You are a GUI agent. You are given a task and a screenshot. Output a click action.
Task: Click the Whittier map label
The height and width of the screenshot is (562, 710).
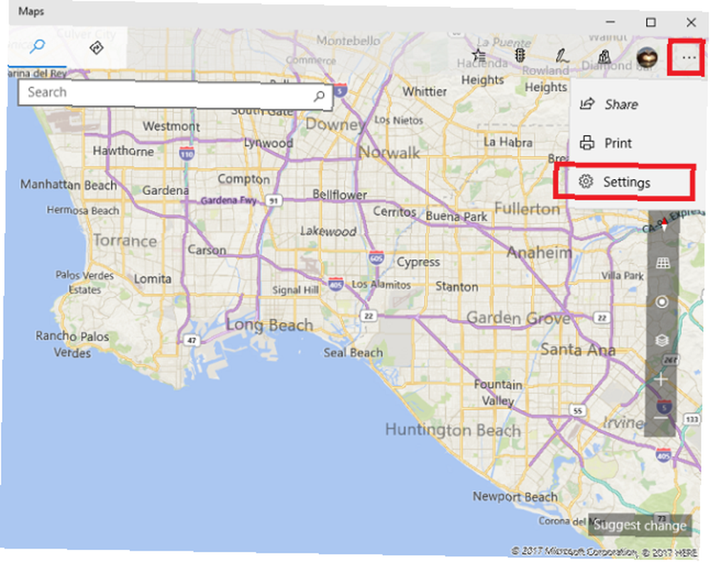pos(425,92)
